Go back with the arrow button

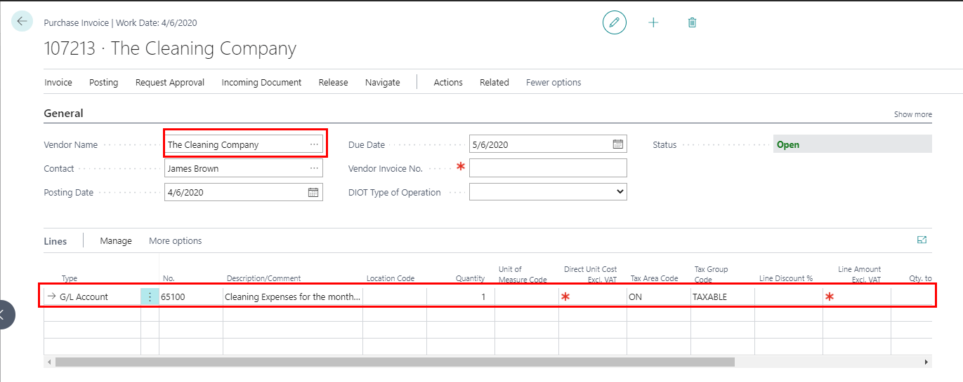click(22, 22)
